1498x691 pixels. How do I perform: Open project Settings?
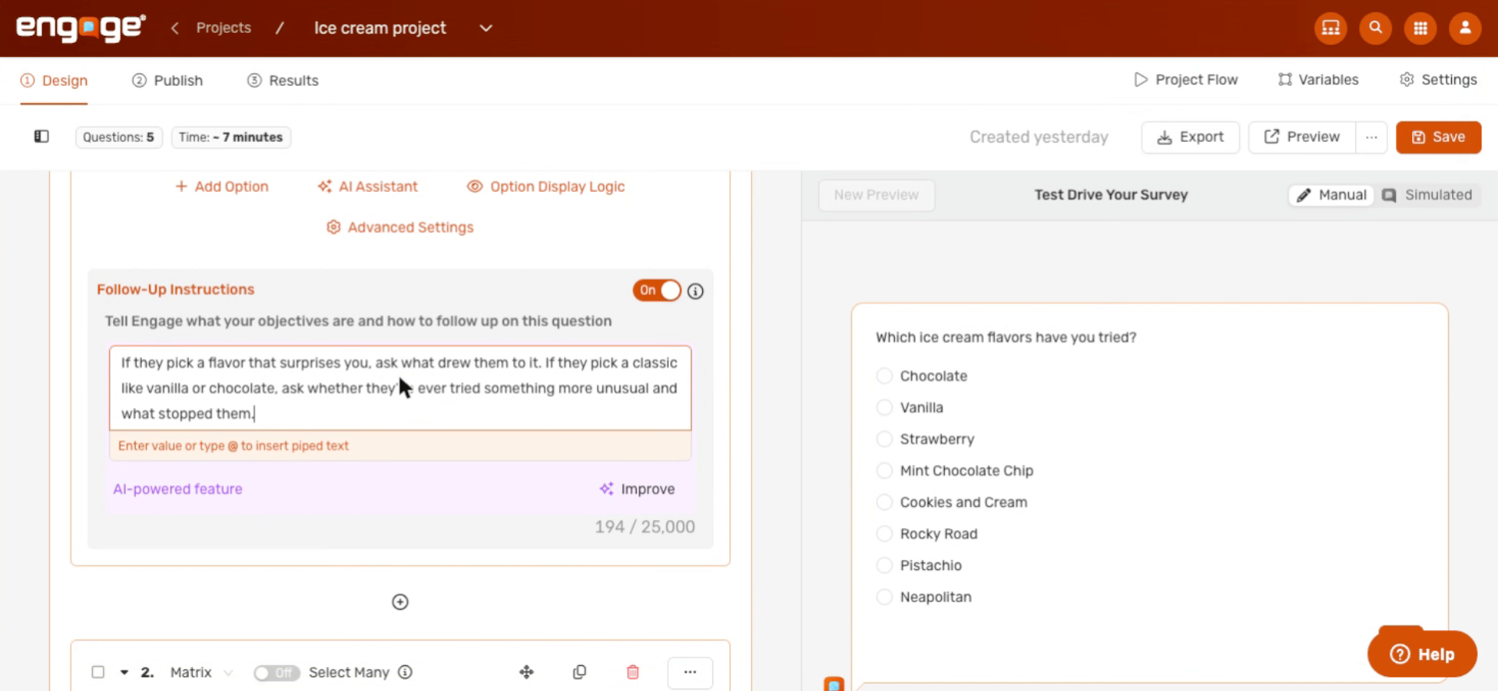point(1439,80)
